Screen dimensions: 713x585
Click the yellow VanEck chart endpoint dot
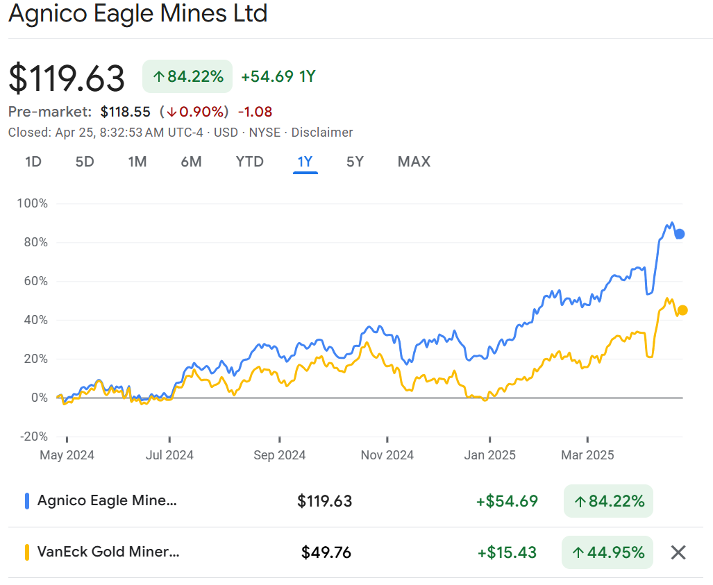pos(682,310)
